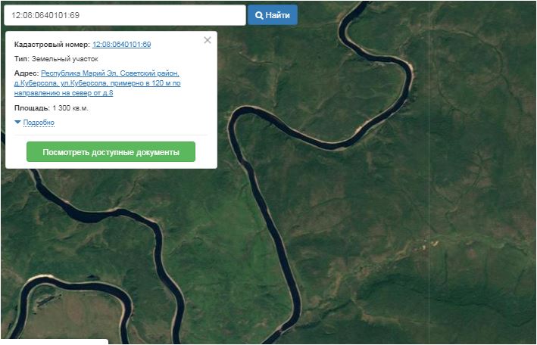Click the Посмотреть доступные документы button
537x345 pixels.
(x=111, y=152)
